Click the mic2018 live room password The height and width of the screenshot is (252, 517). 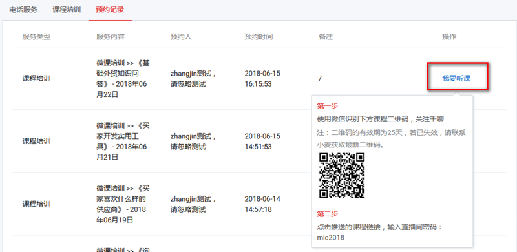(330, 238)
